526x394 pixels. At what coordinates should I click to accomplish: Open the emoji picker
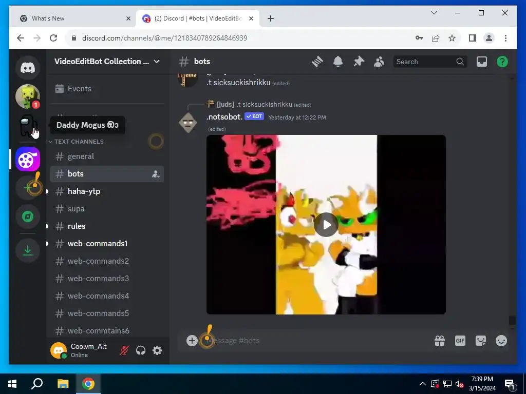point(501,341)
